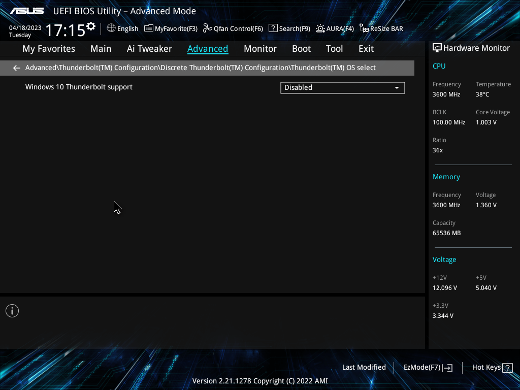Screen dimensions: 520x390
Task: Click BCLK value 100.00 MHz
Action: [x=449, y=122]
